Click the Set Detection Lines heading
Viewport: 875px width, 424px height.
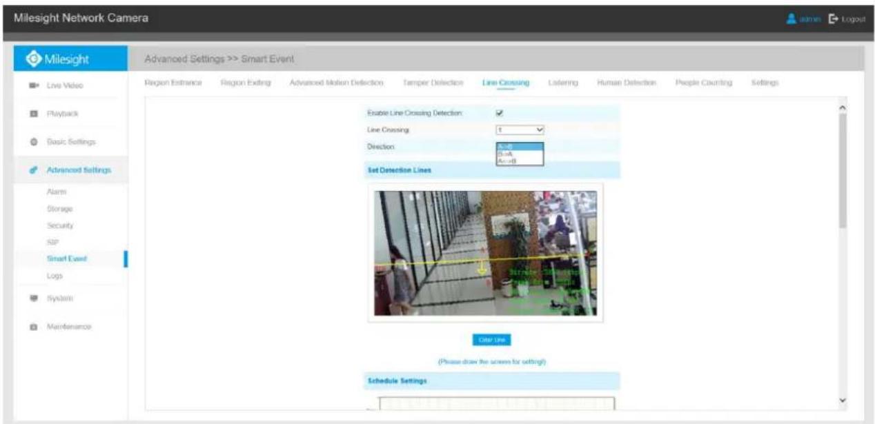coord(399,170)
